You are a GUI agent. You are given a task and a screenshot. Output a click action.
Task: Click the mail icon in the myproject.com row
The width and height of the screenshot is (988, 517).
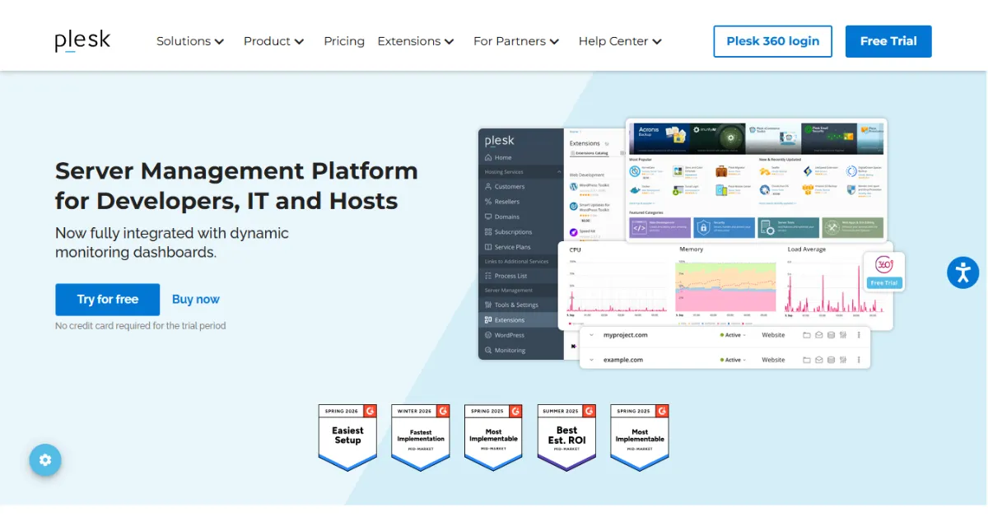[x=818, y=335]
